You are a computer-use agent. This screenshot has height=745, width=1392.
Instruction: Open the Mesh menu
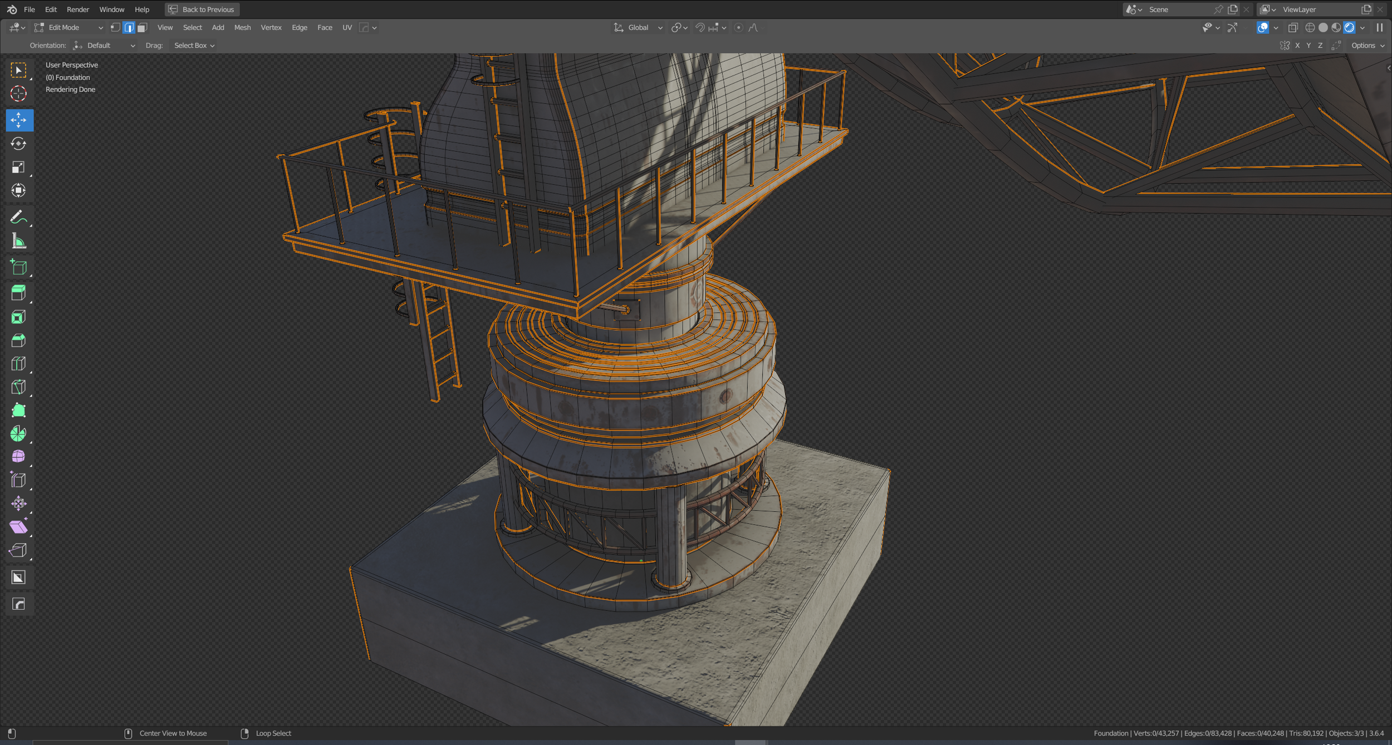(242, 27)
